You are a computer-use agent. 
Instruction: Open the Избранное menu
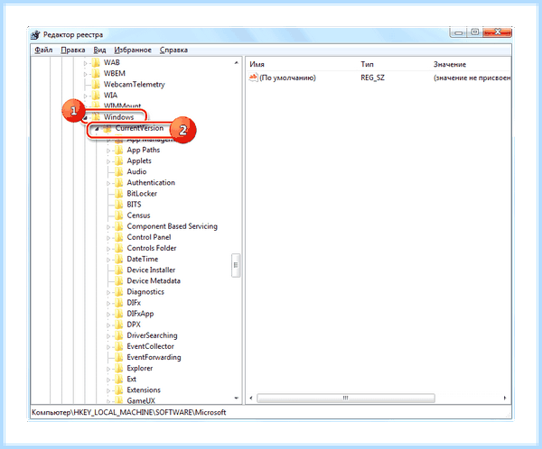coord(133,50)
